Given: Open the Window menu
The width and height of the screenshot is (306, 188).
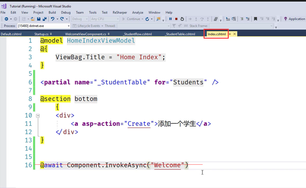Looking at the screenshot, I should click(x=154, y=13).
